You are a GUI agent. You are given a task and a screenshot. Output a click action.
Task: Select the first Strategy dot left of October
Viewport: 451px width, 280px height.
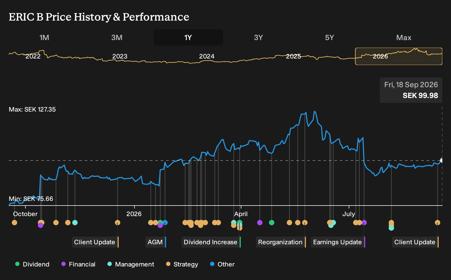click(14, 223)
